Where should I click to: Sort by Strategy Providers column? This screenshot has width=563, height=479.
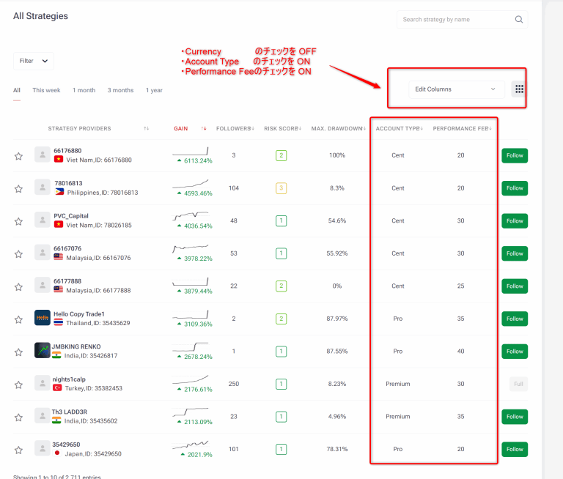[146, 129]
